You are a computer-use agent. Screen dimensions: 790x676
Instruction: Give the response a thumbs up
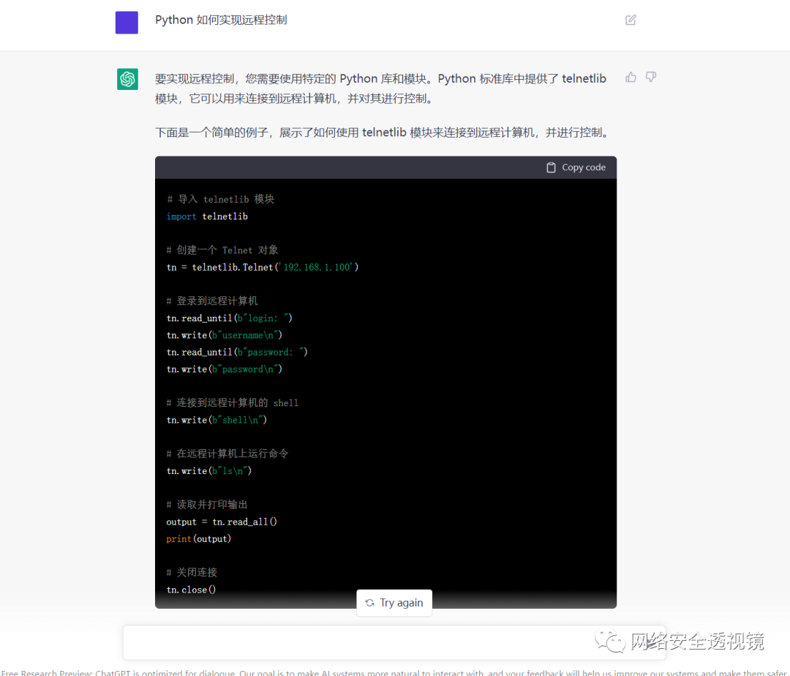[x=631, y=77]
